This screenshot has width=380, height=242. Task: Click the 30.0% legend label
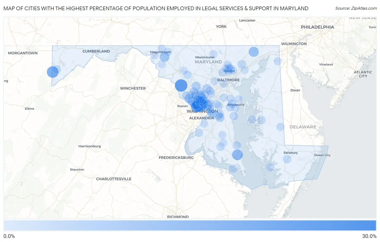[x=369, y=236]
